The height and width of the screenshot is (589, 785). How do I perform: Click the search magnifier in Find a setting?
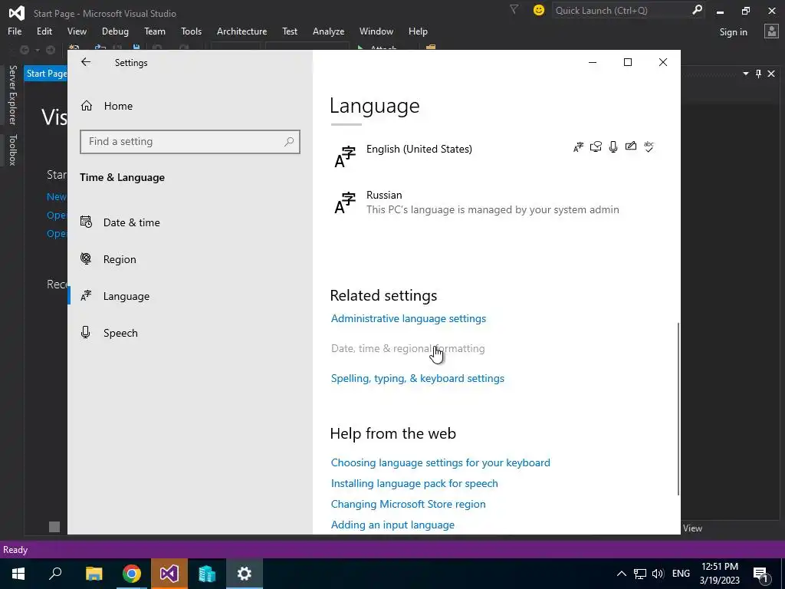pyautogui.click(x=289, y=142)
